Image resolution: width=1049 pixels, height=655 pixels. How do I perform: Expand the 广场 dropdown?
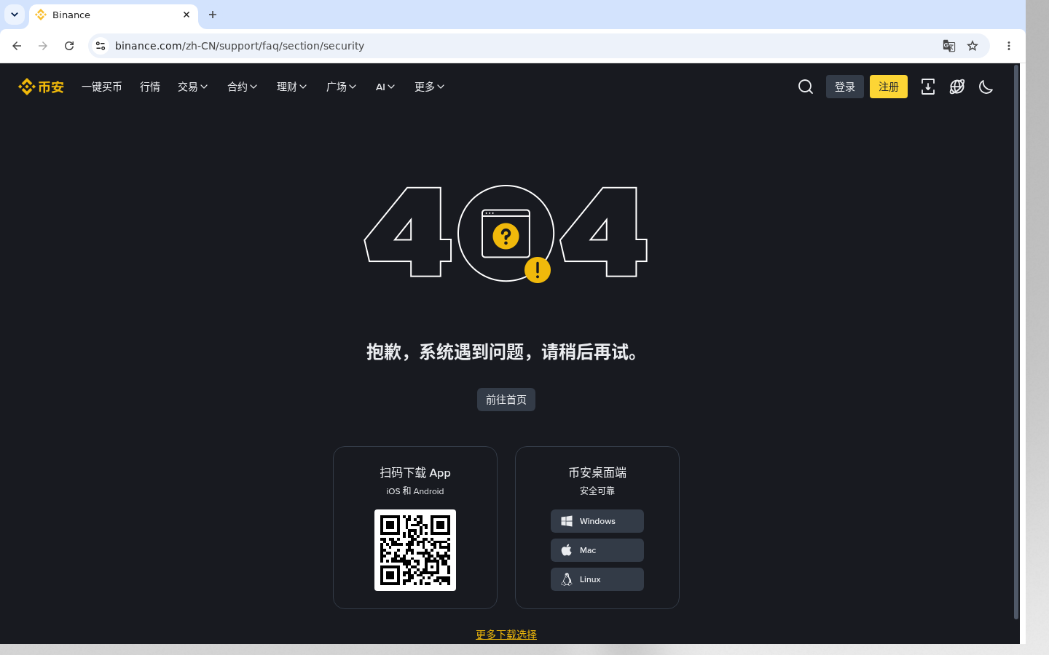(x=342, y=87)
